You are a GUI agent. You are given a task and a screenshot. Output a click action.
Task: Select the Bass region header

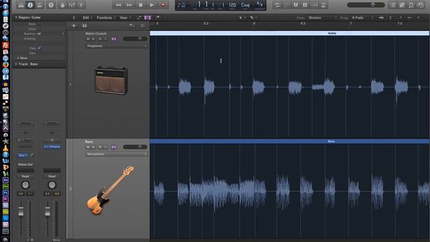click(290, 141)
